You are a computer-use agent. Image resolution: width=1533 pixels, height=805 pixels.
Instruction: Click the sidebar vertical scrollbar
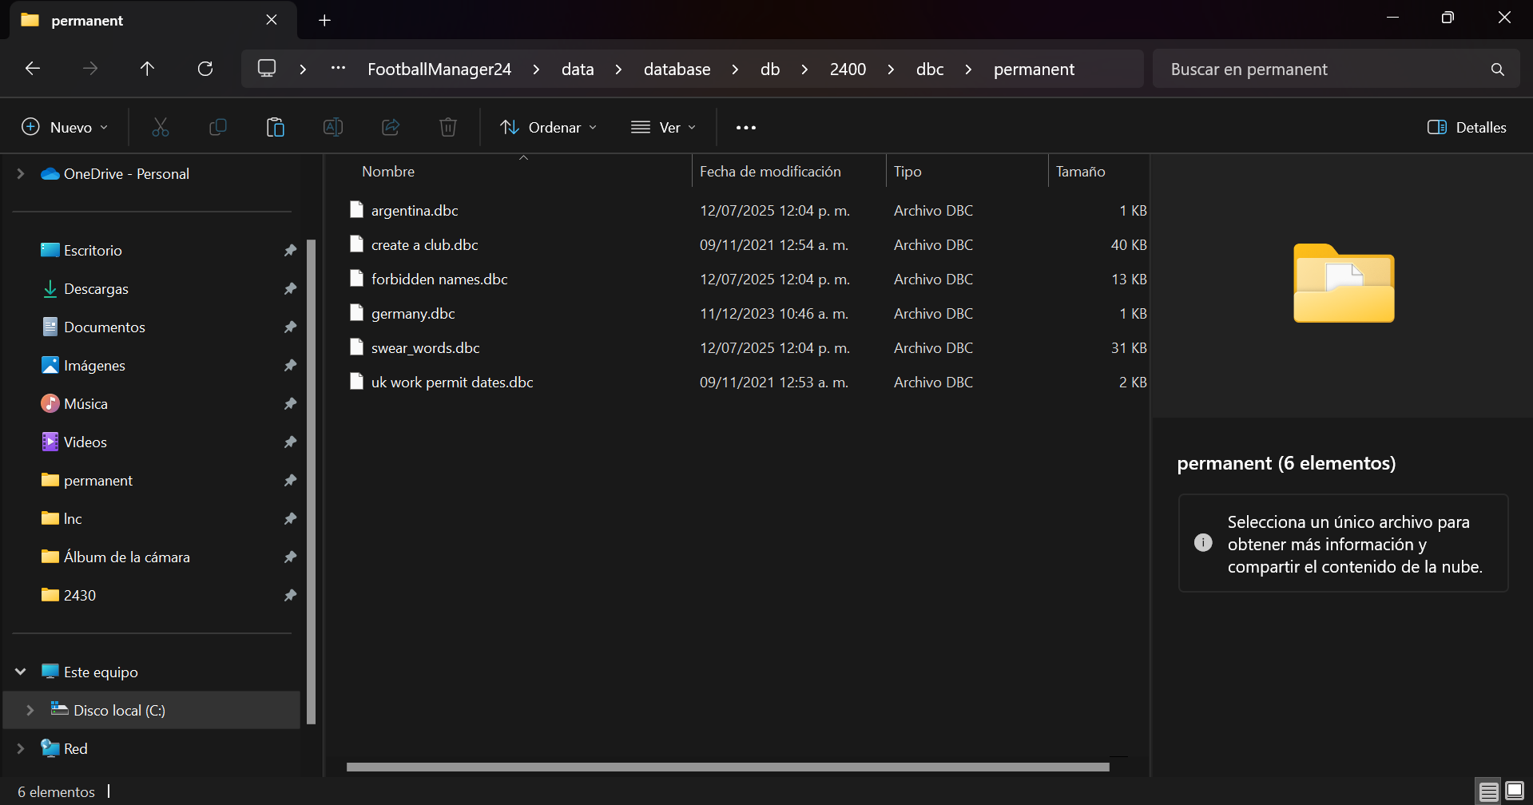click(x=312, y=482)
